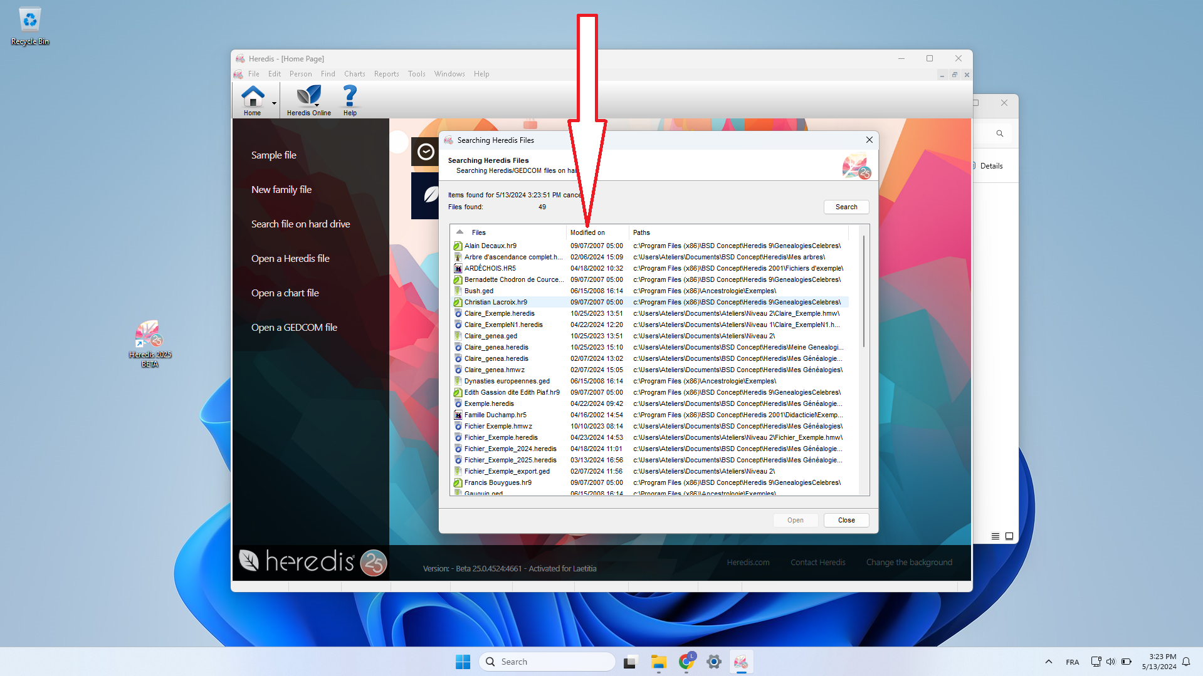Expand hidden icons in the system tray
The height and width of the screenshot is (676, 1203).
click(1048, 661)
